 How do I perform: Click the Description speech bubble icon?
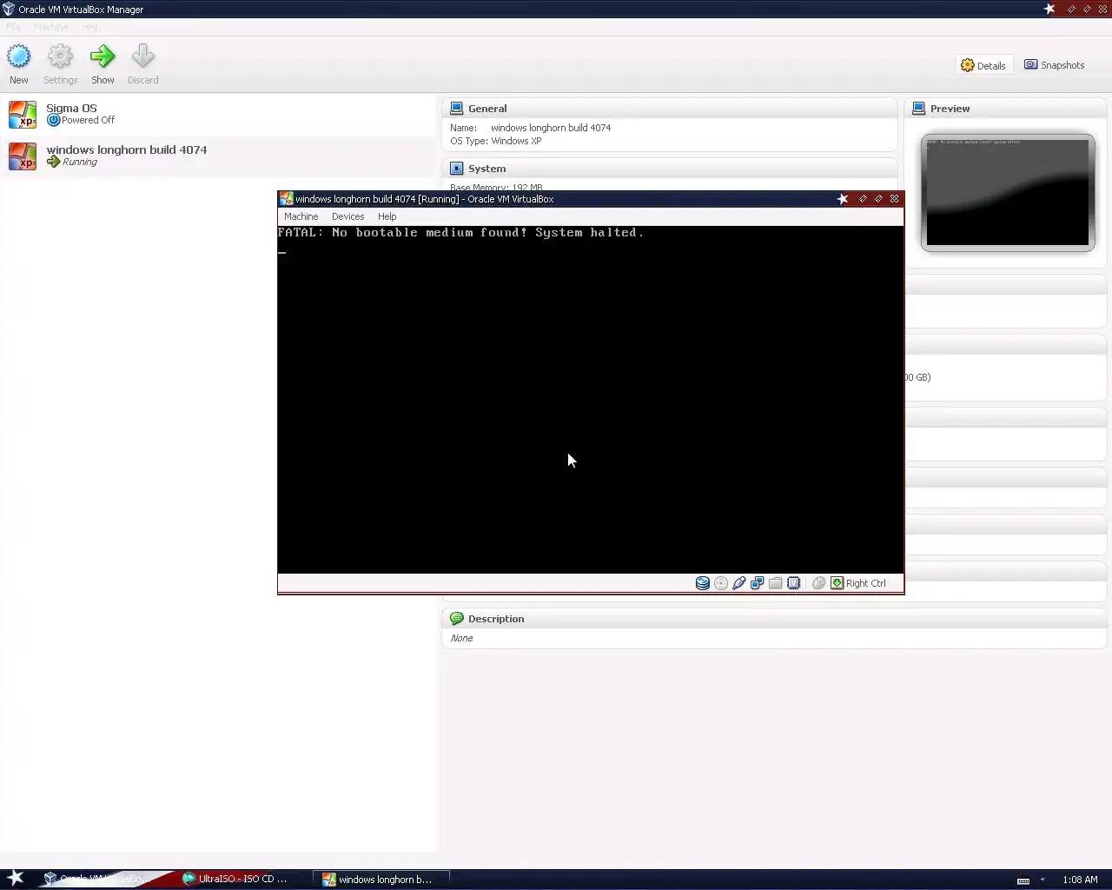point(457,619)
